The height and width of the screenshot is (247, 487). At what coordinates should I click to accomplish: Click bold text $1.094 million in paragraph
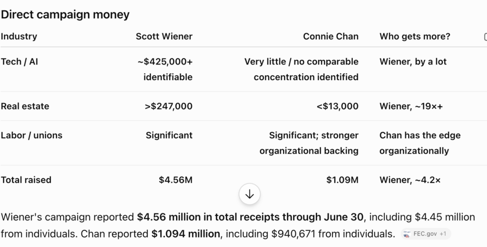(x=186, y=234)
